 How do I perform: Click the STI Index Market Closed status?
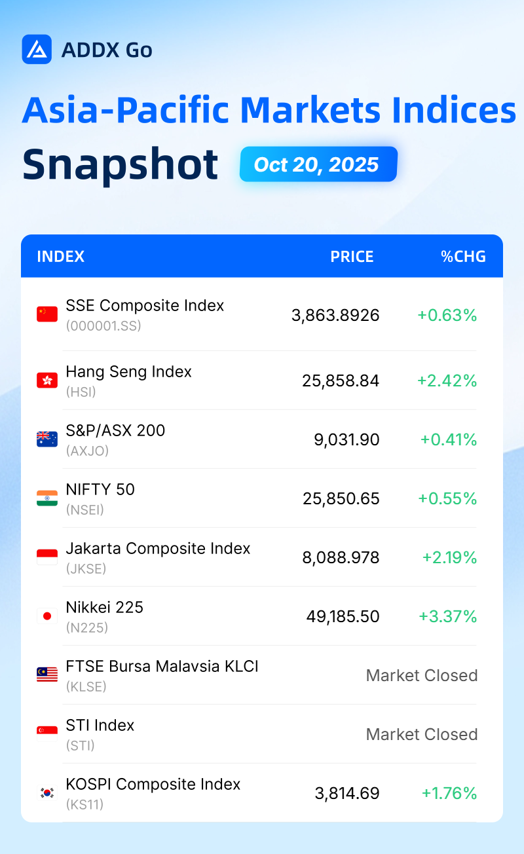tap(422, 734)
